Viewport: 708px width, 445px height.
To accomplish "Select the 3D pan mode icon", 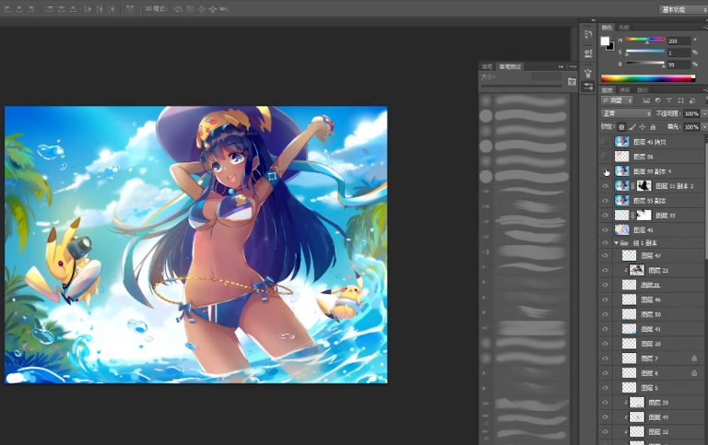I will (x=201, y=9).
